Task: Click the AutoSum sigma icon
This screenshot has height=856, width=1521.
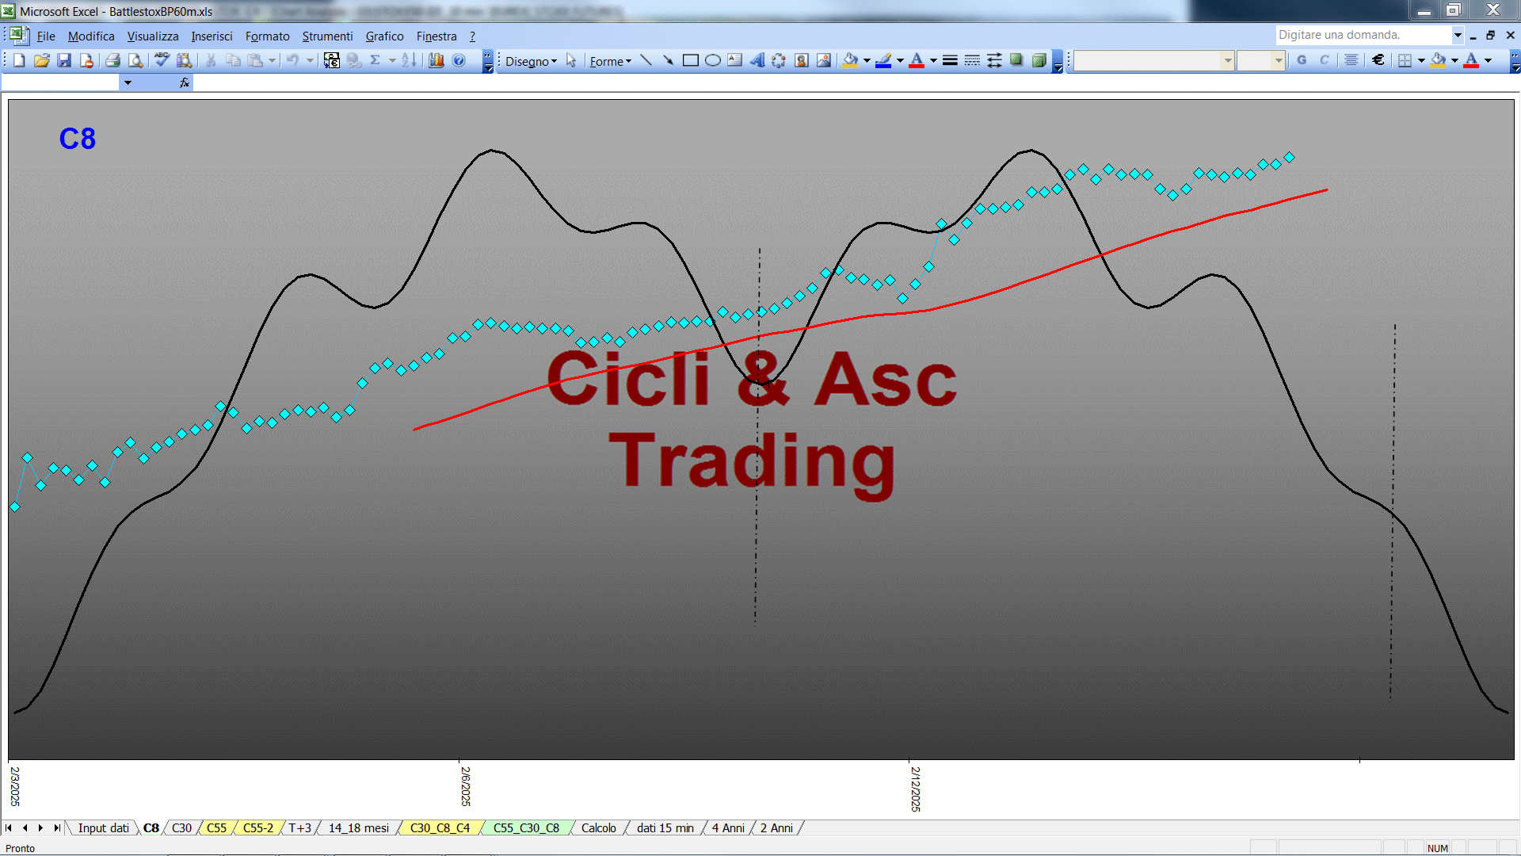Action: pos(375,60)
